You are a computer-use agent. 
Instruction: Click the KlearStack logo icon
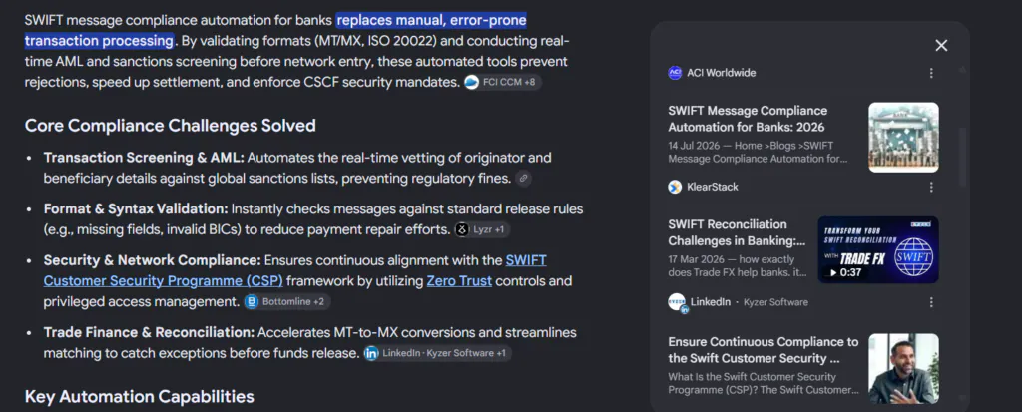pos(676,188)
